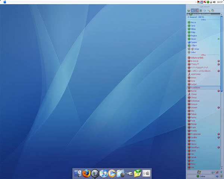Open Finder from the dock
Image resolution: width=224 pixels, height=179 pixels.
coord(78,173)
